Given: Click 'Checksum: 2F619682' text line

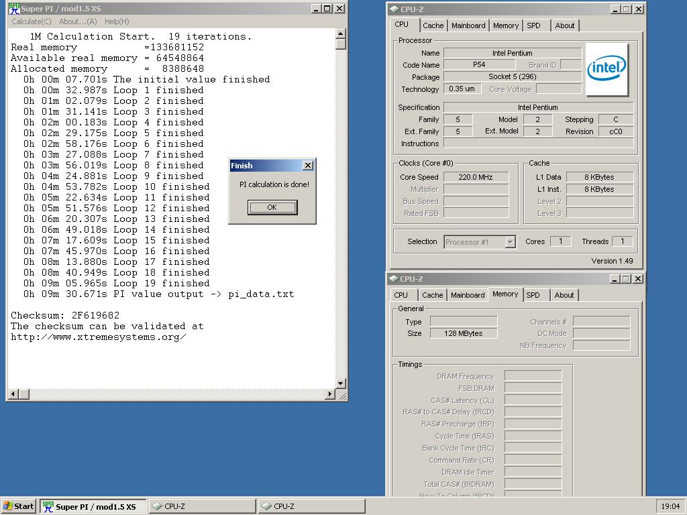Looking at the screenshot, I should pos(65,315).
